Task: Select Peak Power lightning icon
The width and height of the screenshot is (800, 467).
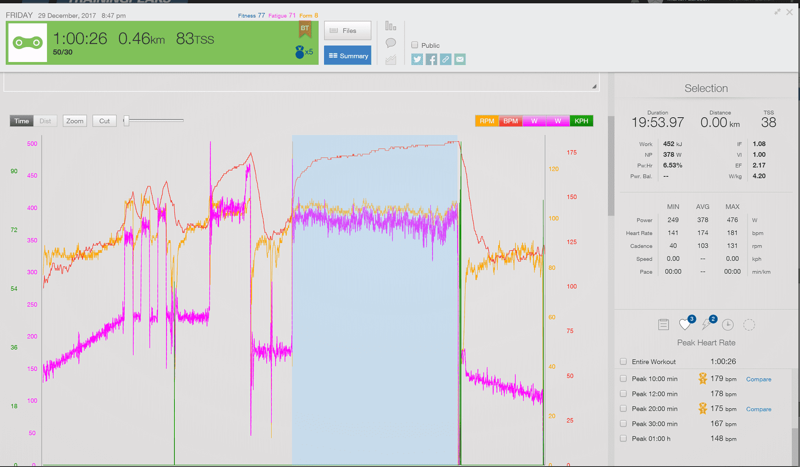Action: click(707, 324)
